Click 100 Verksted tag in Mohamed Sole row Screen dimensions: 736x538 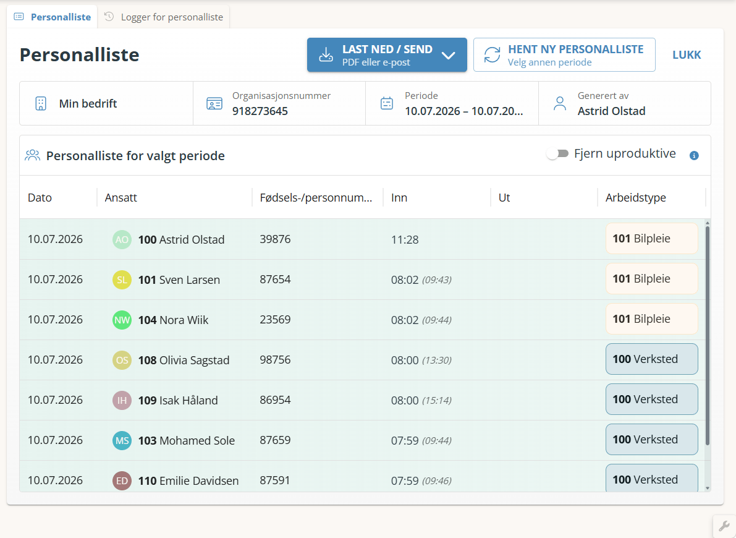[651, 439]
